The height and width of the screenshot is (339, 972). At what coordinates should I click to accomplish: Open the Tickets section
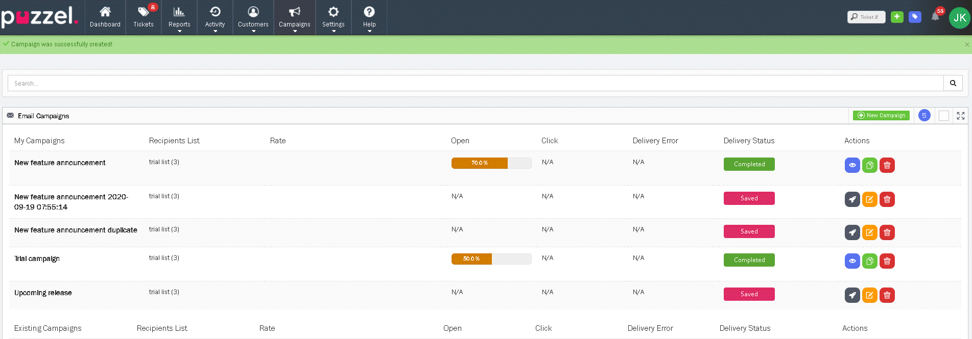144,17
